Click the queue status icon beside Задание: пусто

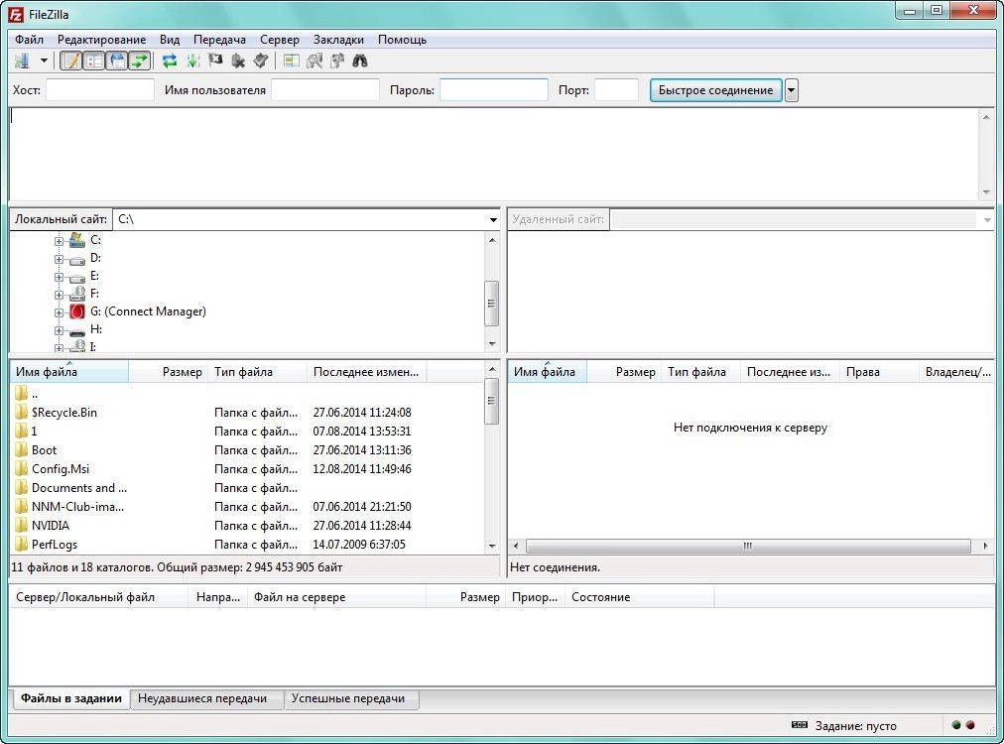tap(799, 725)
